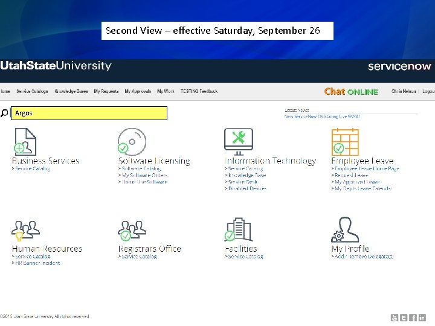This screenshot has height=326, width=435.
Task: Open the Software Catalog link
Action: 141,168
